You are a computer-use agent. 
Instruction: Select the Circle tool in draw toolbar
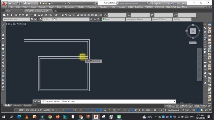click(x=3, y=45)
